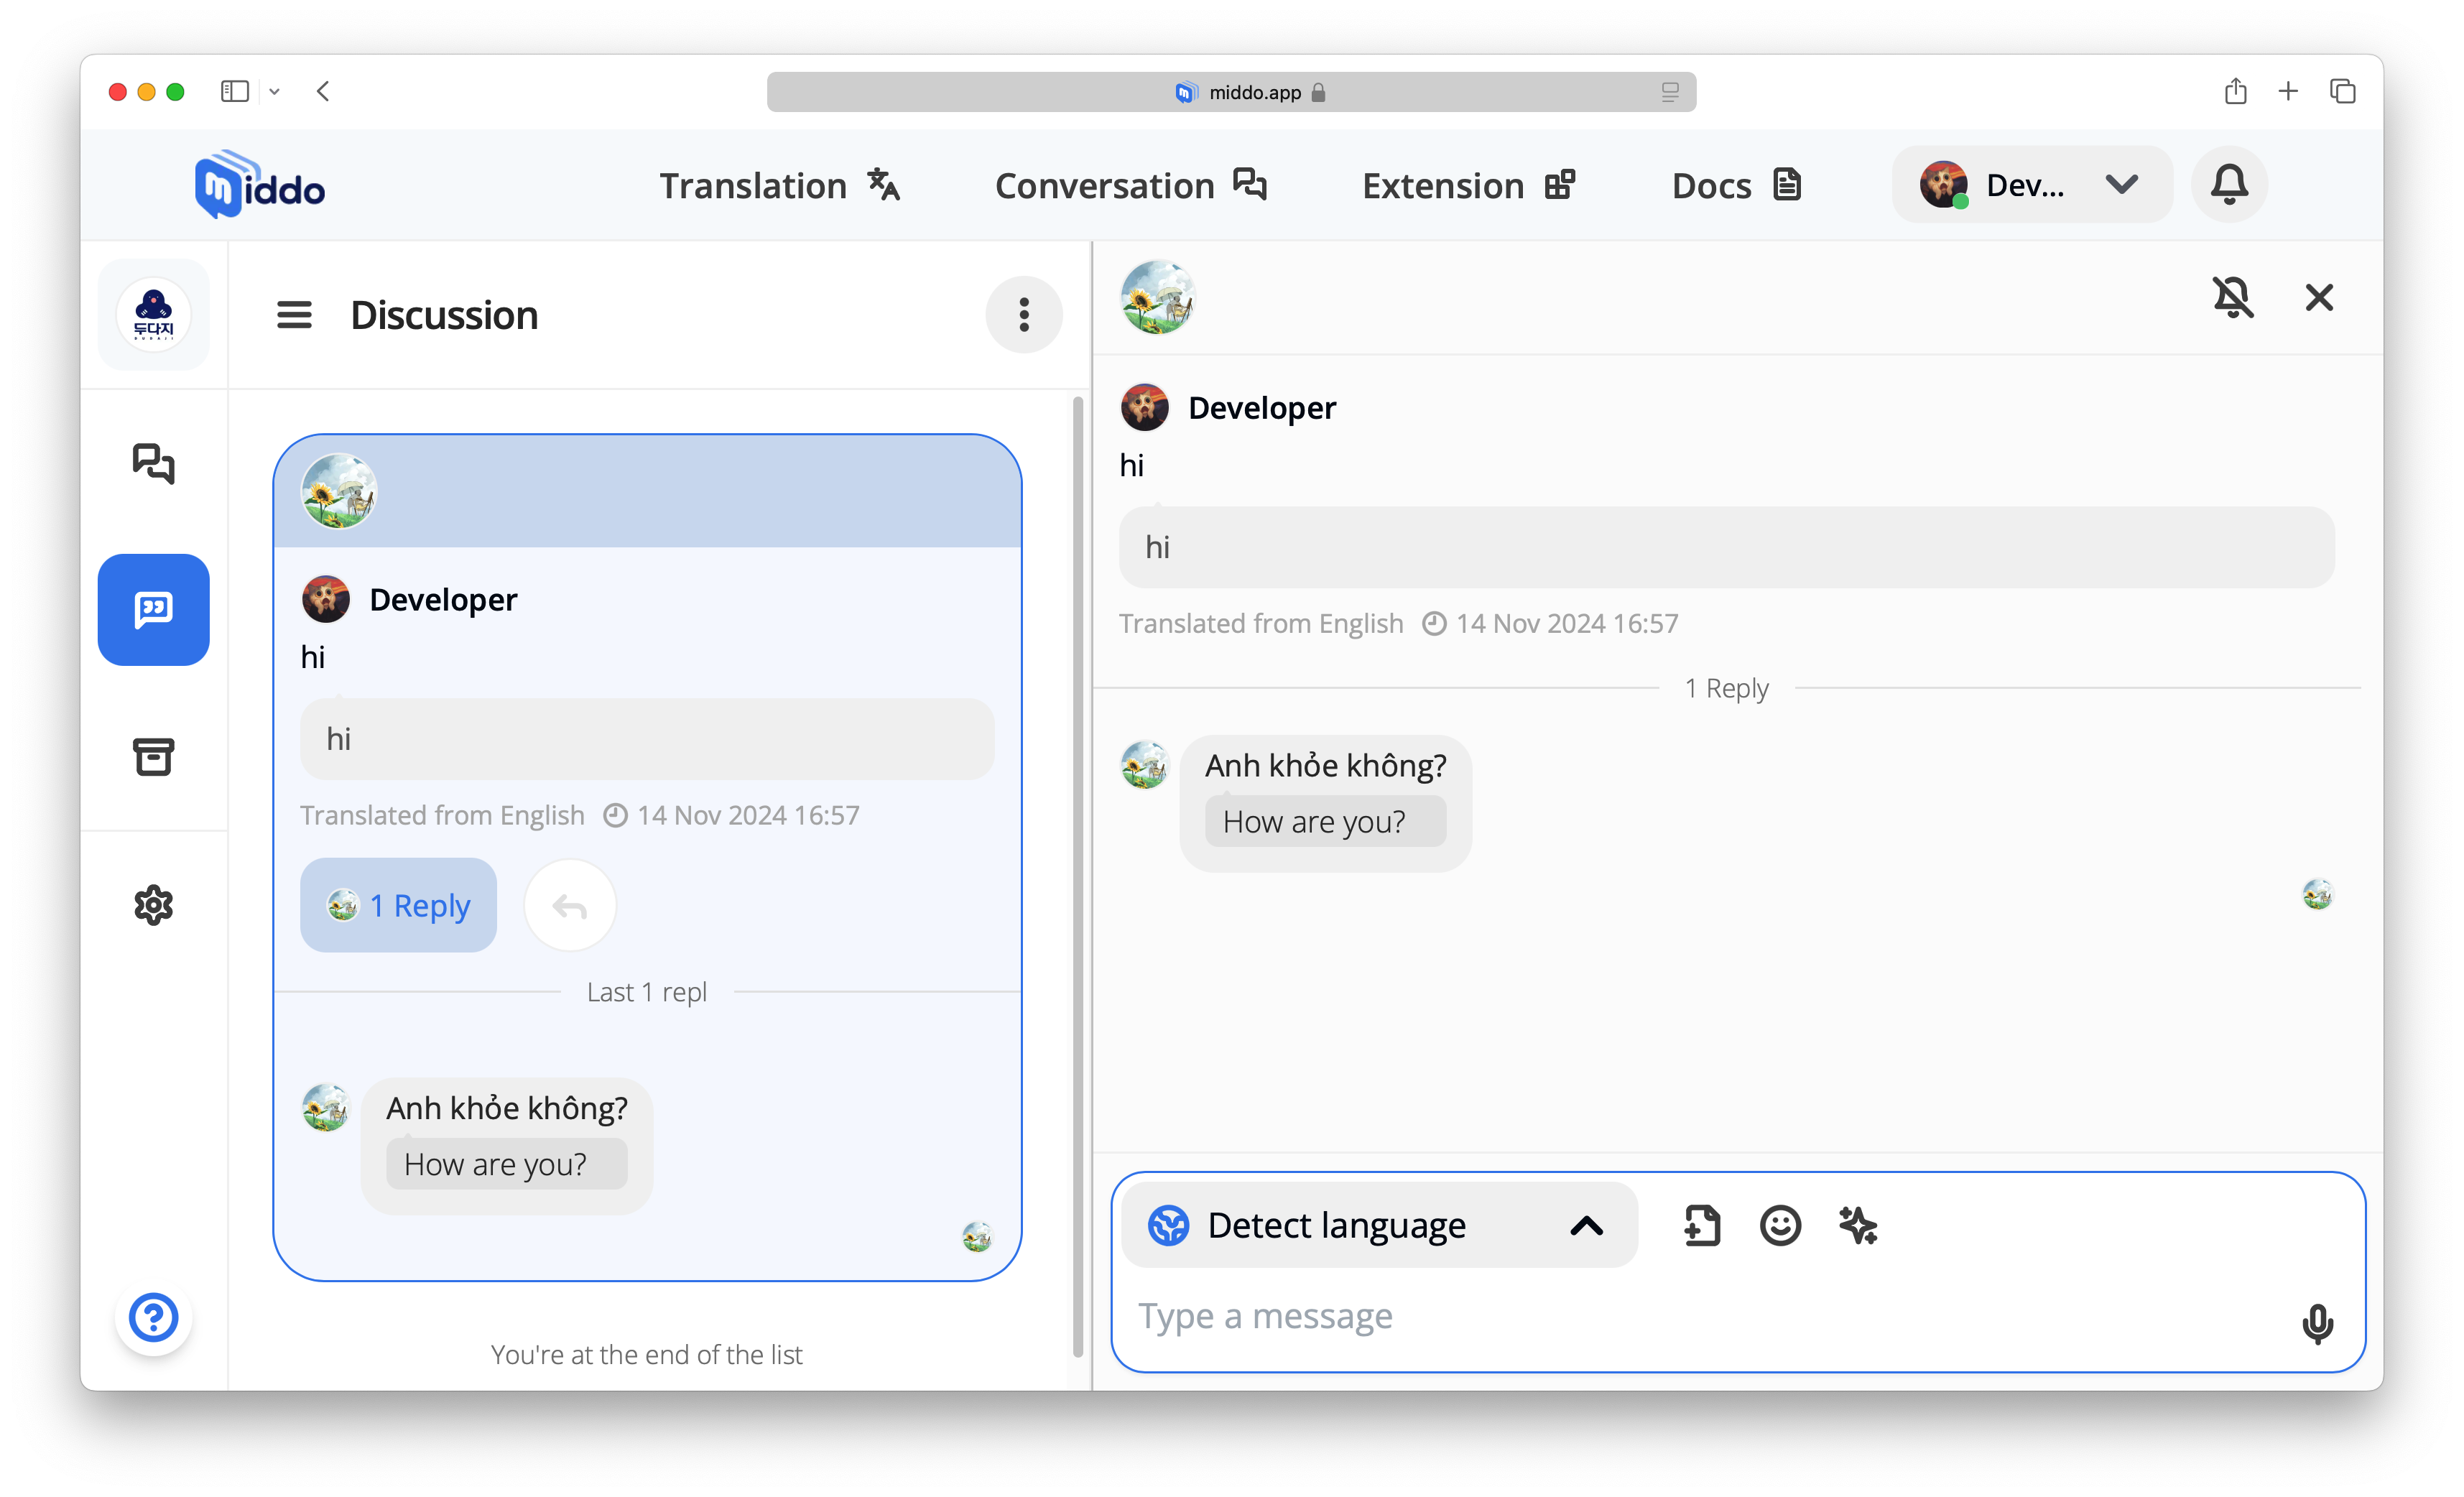This screenshot has width=2464, height=1497.
Task: Click the avatar in discussion card header
Action: 338,491
